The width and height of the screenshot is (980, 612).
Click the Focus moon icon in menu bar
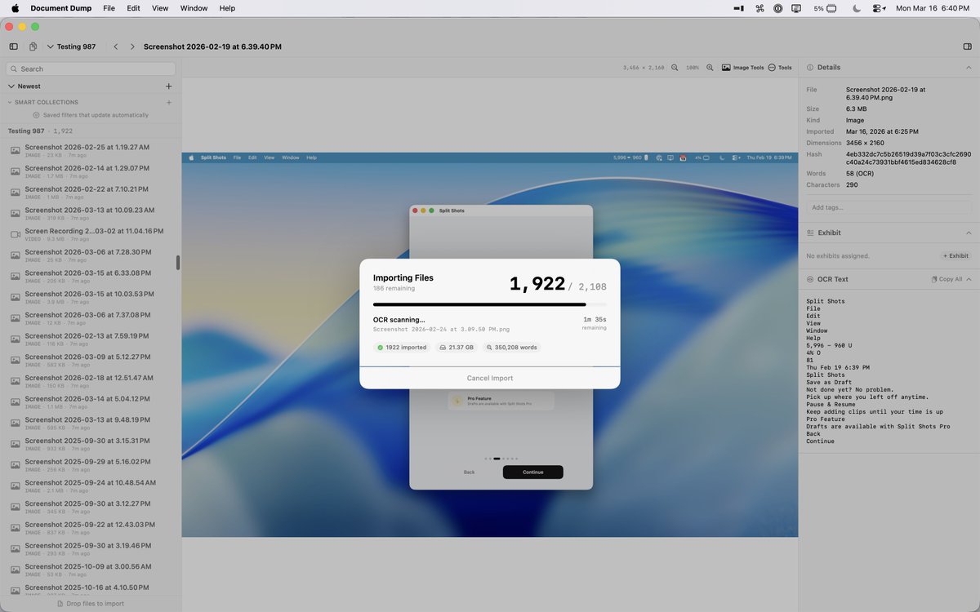point(857,8)
